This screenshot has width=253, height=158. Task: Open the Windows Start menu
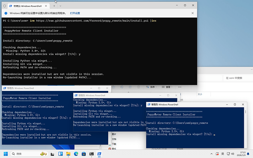(x=7, y=154)
